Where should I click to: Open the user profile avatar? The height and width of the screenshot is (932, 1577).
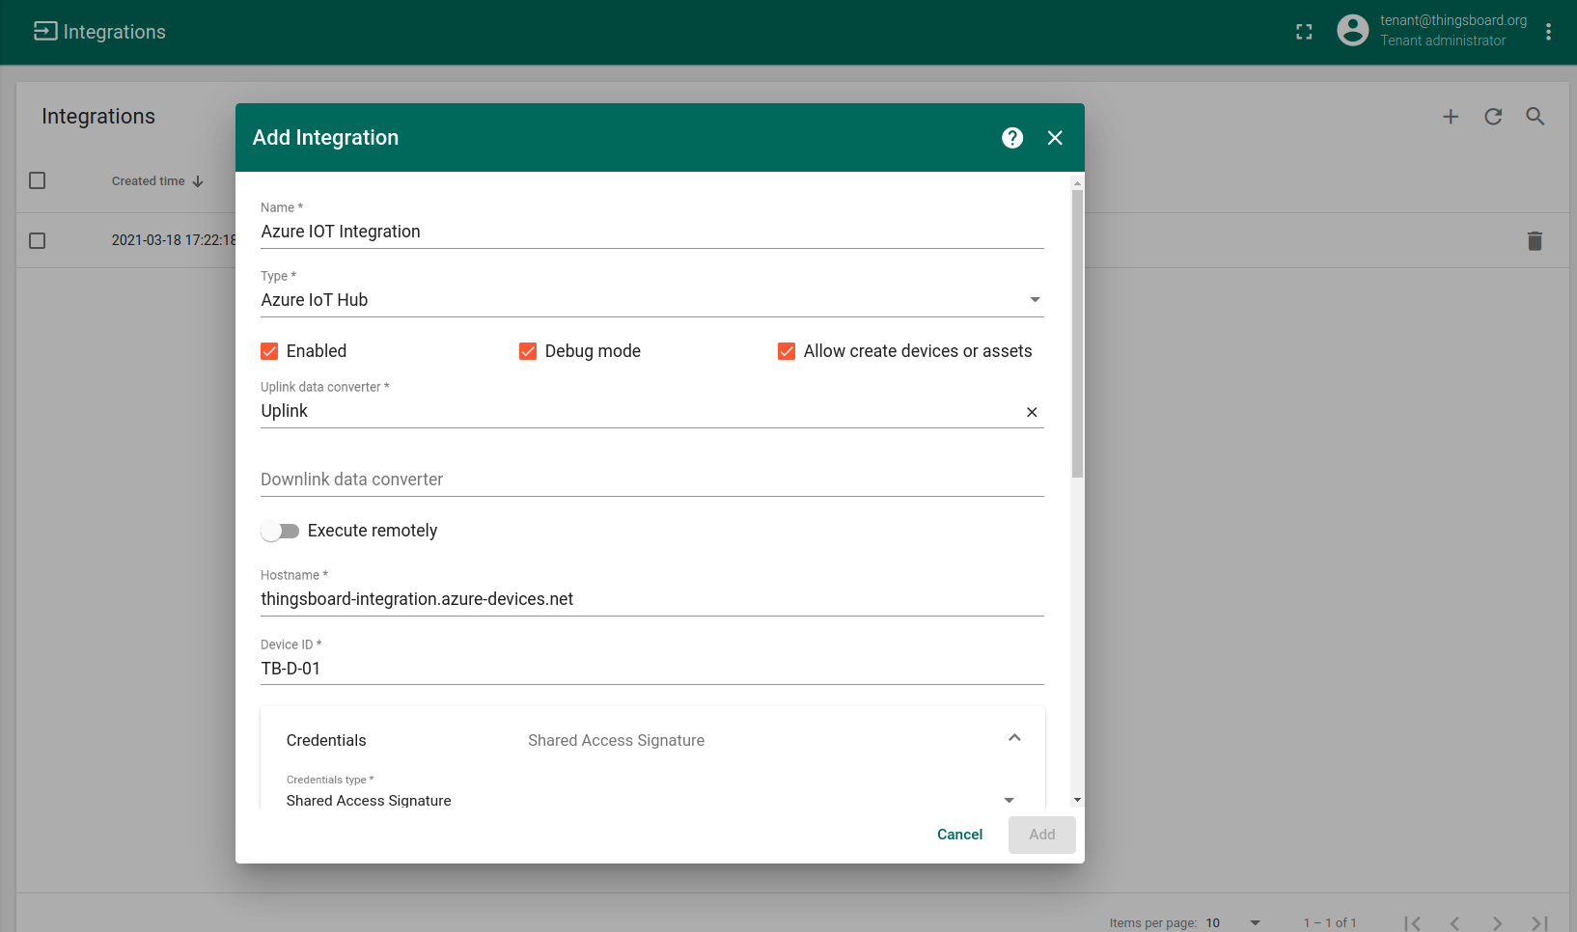[x=1353, y=31]
